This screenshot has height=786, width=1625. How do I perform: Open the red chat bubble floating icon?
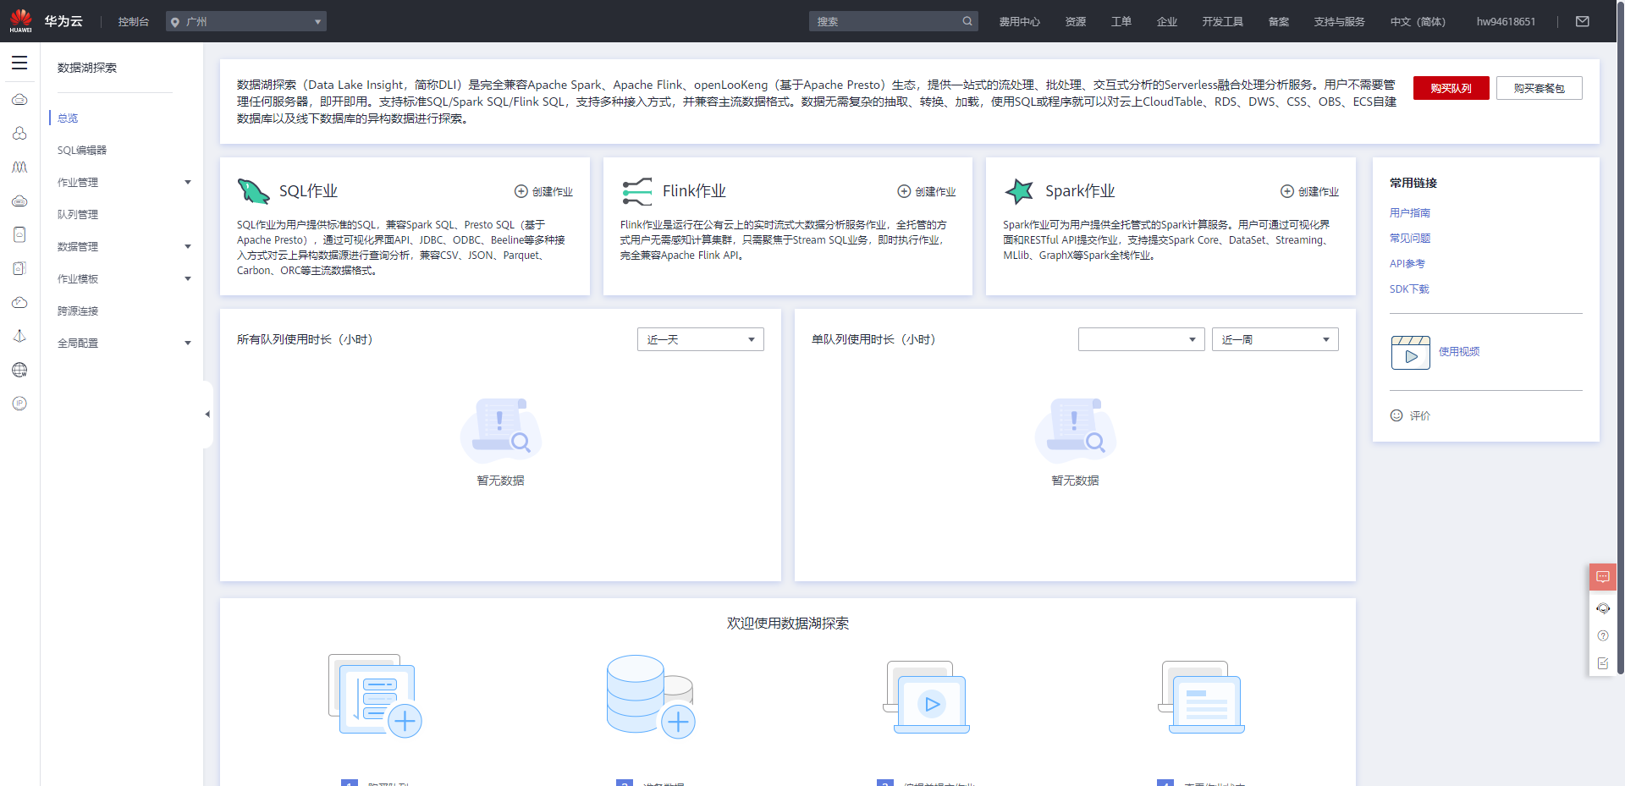[x=1603, y=577]
